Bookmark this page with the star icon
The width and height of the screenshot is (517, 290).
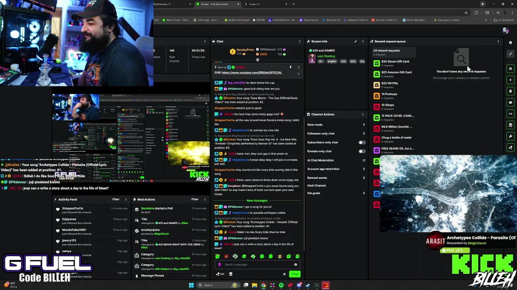coord(466,13)
